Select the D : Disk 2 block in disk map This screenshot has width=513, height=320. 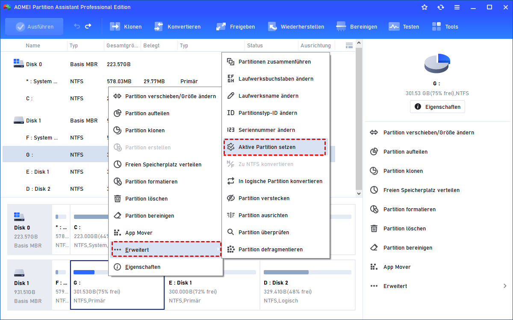(308, 285)
